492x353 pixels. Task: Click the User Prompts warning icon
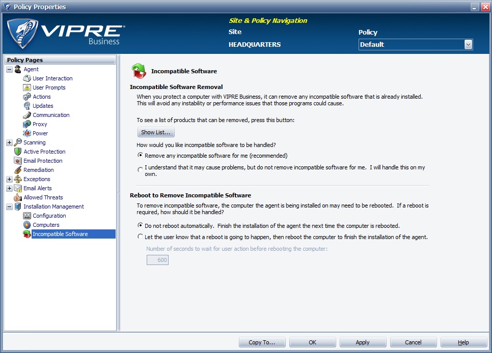tap(27, 87)
